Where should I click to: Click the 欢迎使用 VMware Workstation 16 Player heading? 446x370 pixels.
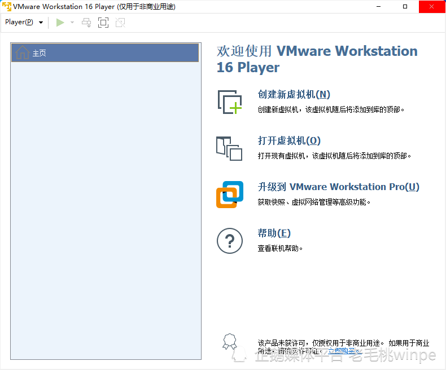pos(317,59)
